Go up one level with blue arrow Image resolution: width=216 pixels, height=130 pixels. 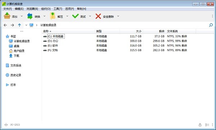pyautogui.click(x=19, y=25)
